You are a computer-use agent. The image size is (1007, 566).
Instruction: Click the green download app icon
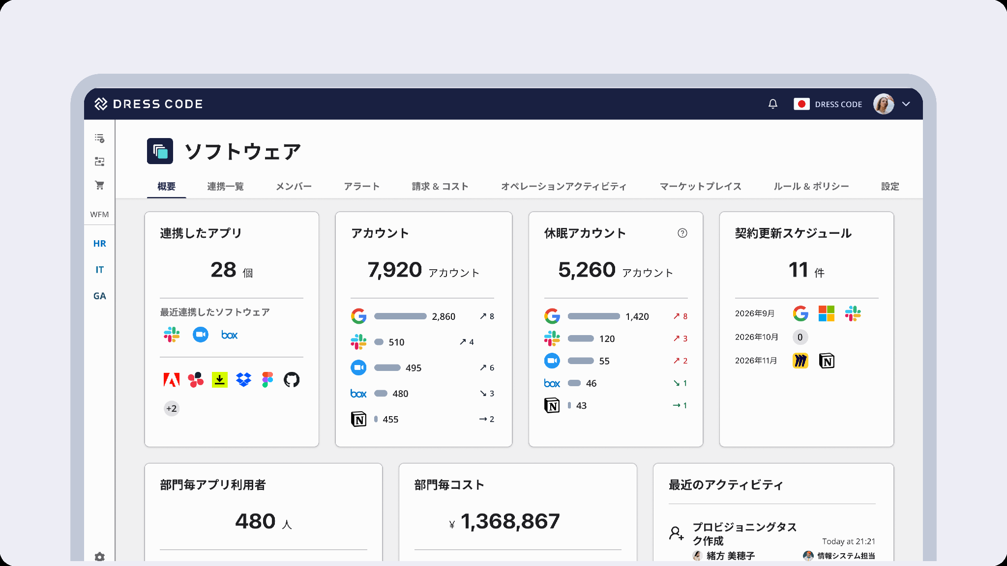click(220, 380)
